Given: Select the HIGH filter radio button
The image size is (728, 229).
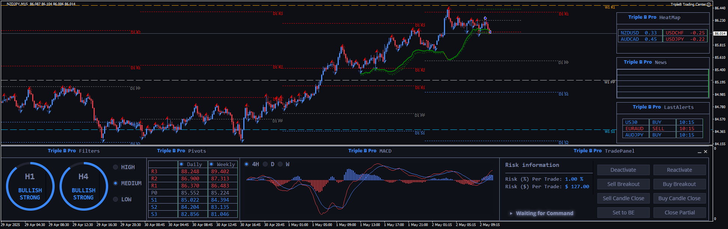Looking at the screenshot, I should click(116, 167).
